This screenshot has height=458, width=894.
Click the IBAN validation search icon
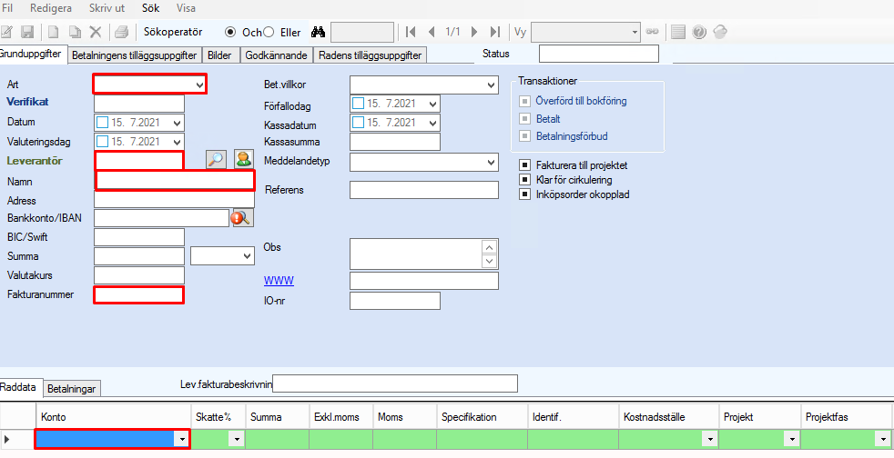[x=241, y=217]
